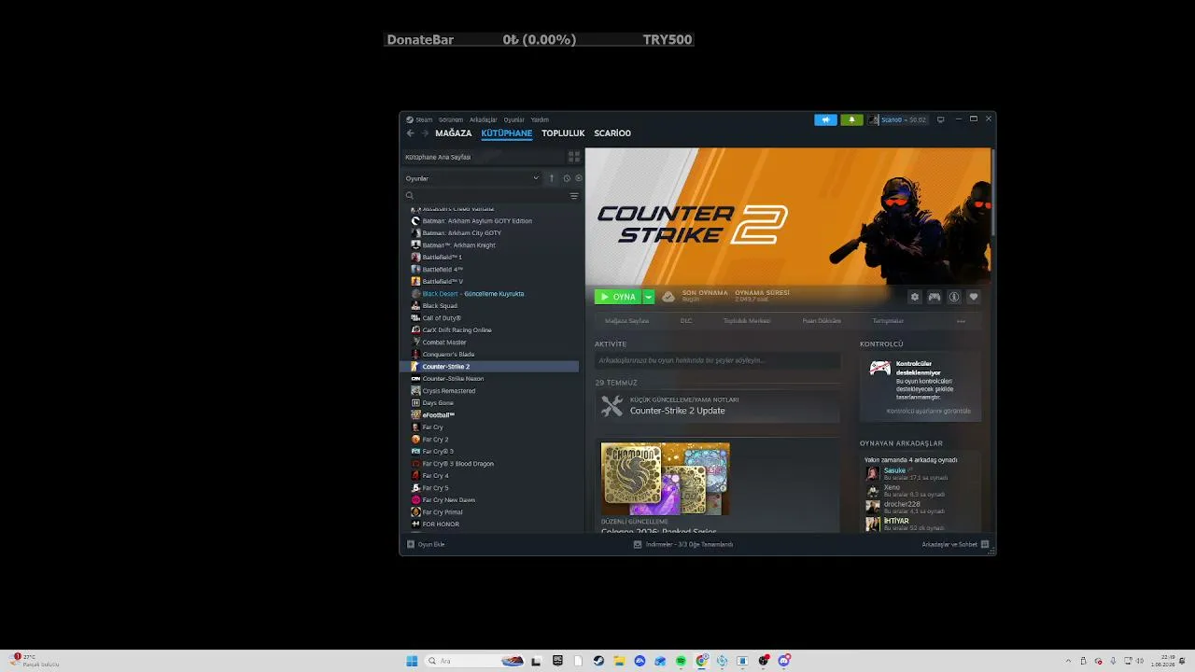Open the Scarioo account balance dropdown

898,119
